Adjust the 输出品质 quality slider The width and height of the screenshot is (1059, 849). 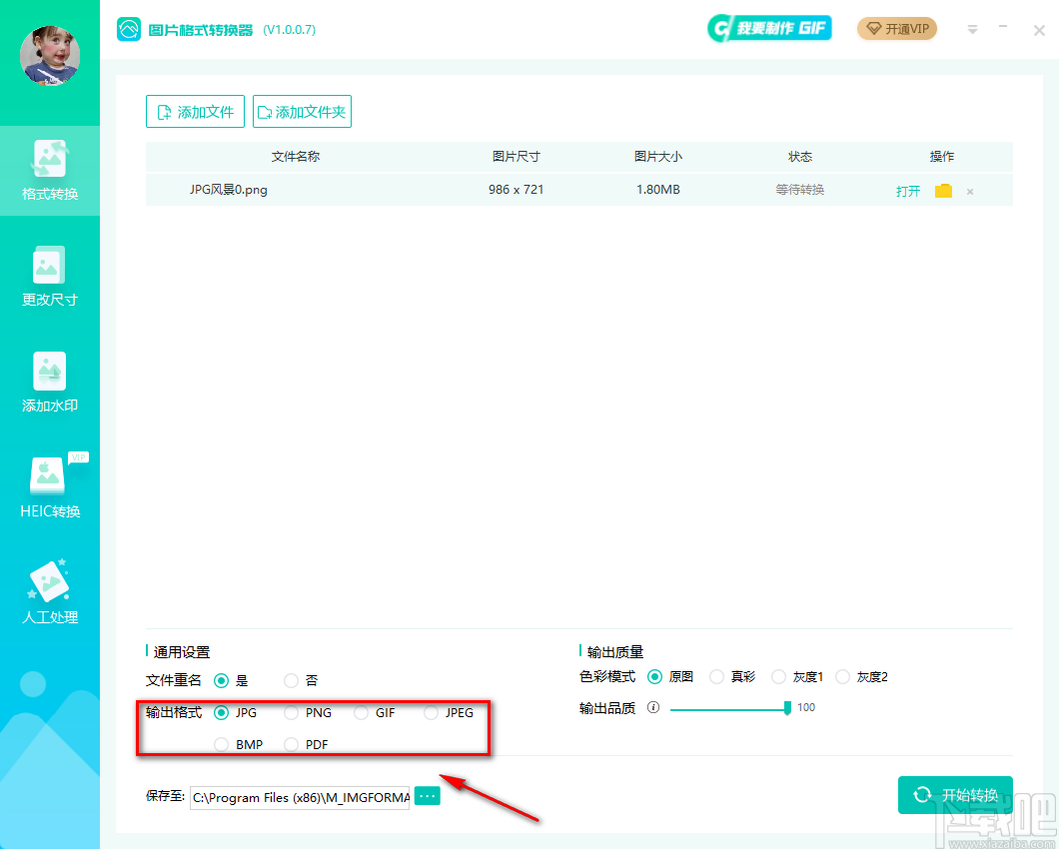pyautogui.click(x=788, y=707)
